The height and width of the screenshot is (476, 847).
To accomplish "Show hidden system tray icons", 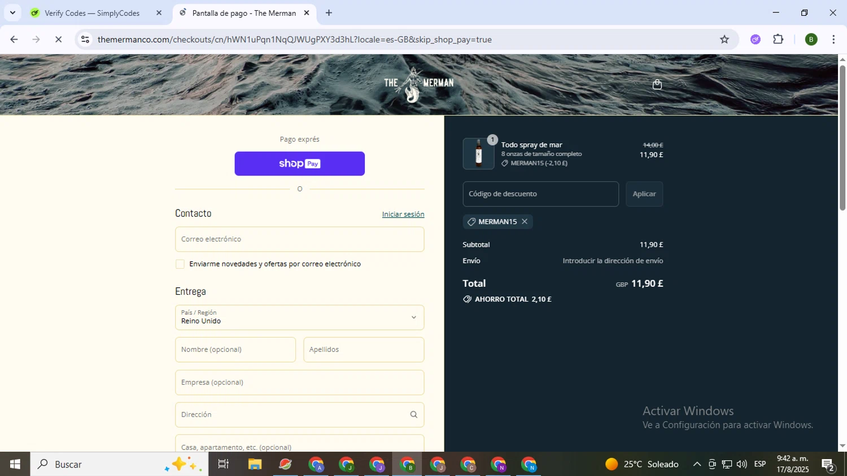I will tap(697, 464).
